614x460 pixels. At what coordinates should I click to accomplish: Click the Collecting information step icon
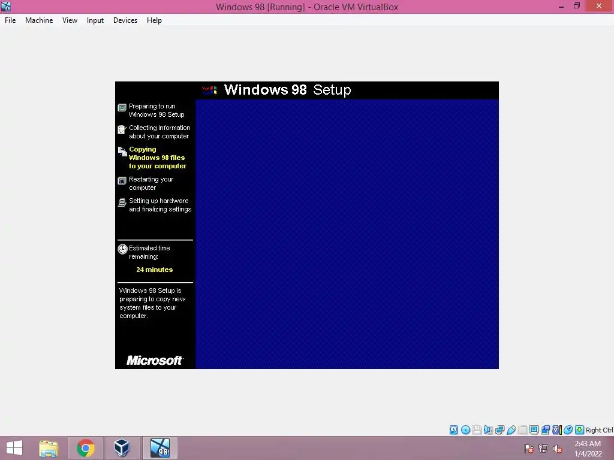click(x=122, y=129)
